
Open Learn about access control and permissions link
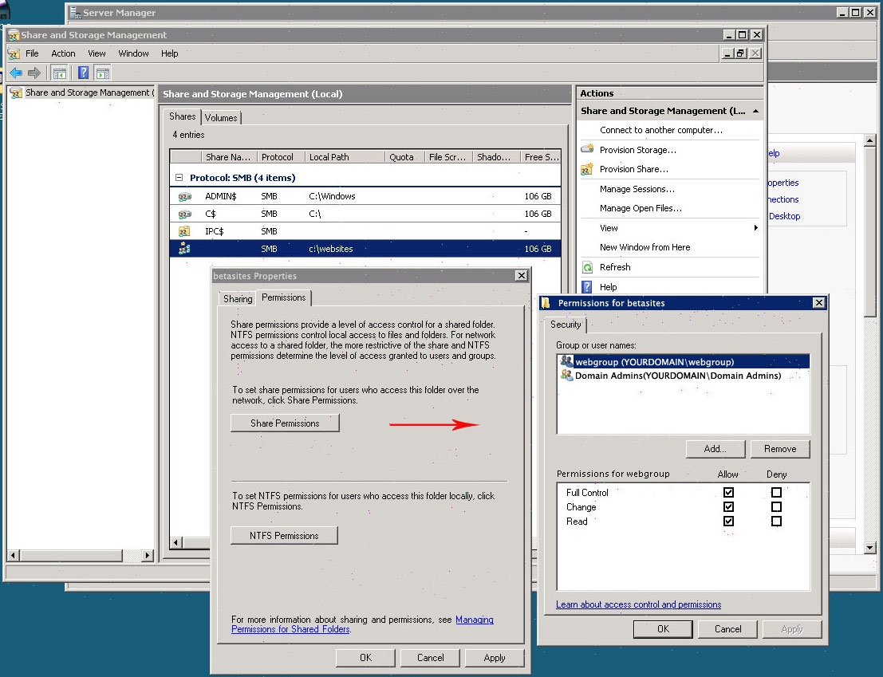pyautogui.click(x=639, y=604)
